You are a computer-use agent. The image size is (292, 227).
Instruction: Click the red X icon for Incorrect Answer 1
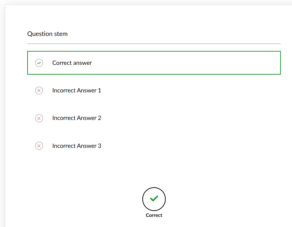click(39, 91)
